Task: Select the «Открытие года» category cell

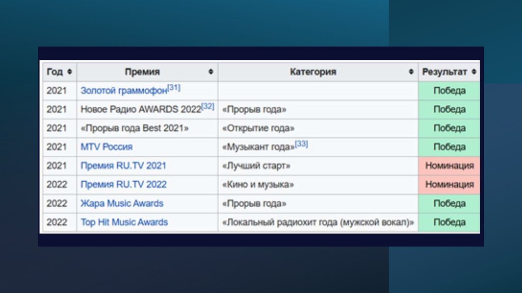Action: [x=318, y=128]
